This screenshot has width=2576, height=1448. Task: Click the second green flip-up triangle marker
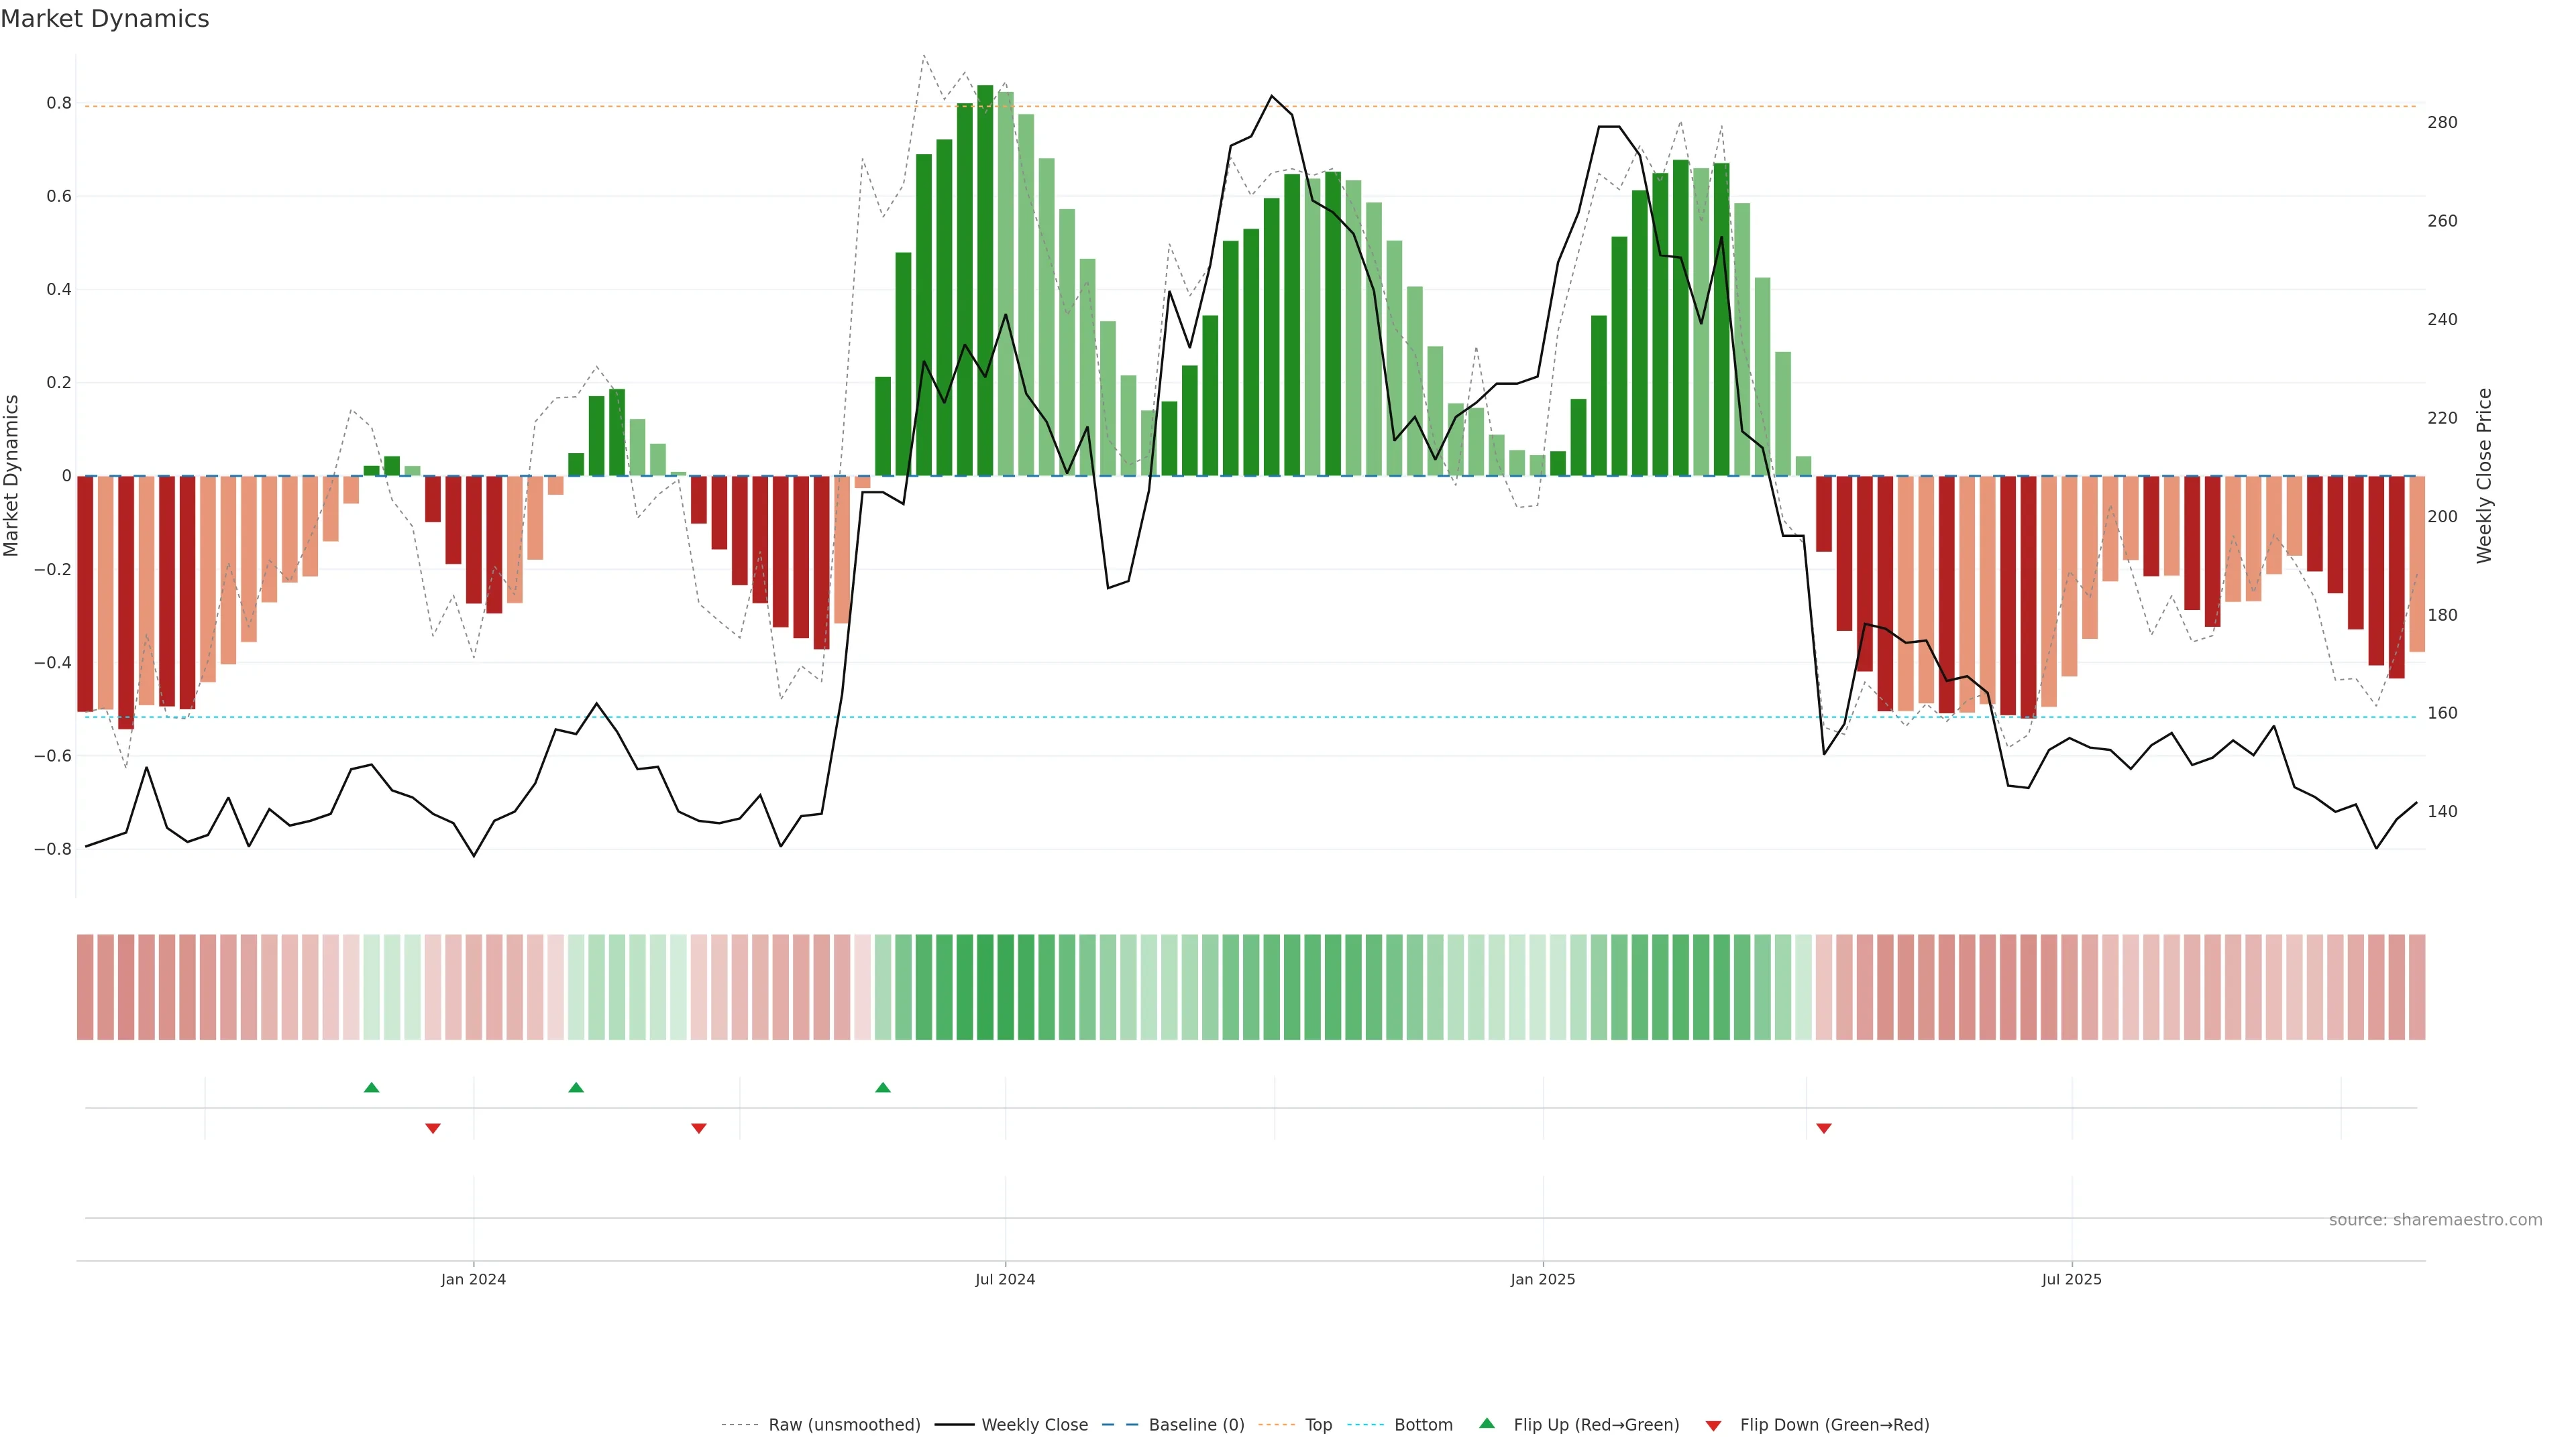[x=576, y=1087]
